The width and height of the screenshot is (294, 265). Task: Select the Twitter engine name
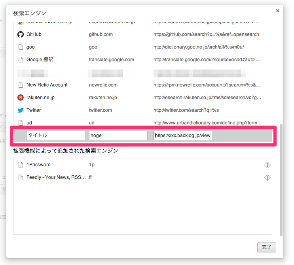tap(34, 110)
